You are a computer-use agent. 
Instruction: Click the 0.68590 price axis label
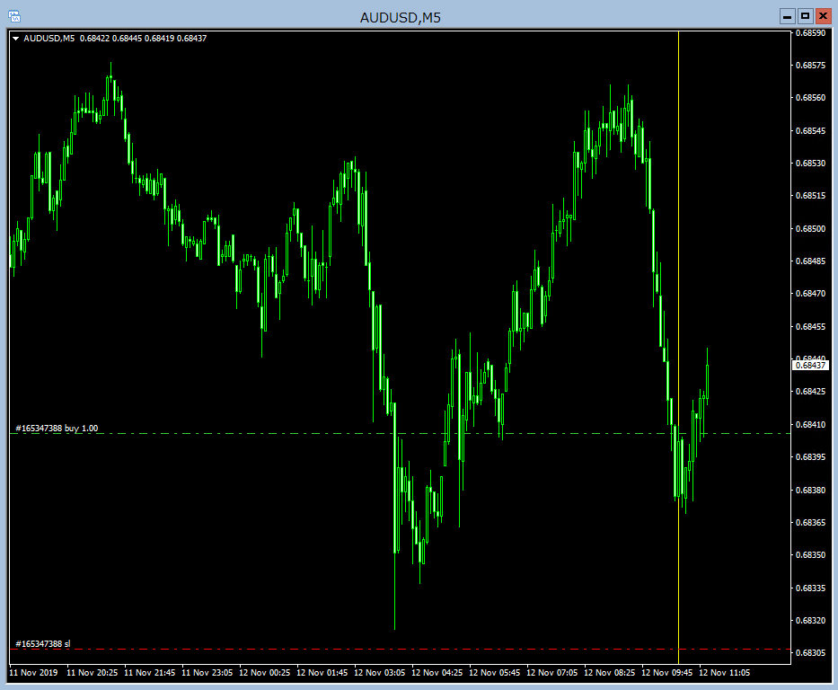click(810, 33)
